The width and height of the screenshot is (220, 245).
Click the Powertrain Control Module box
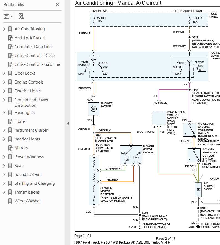click(159, 118)
